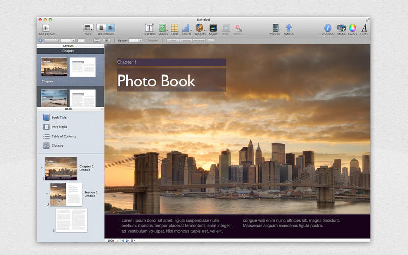
Task: Click the text alignment button in format bar
Action: click(97, 41)
